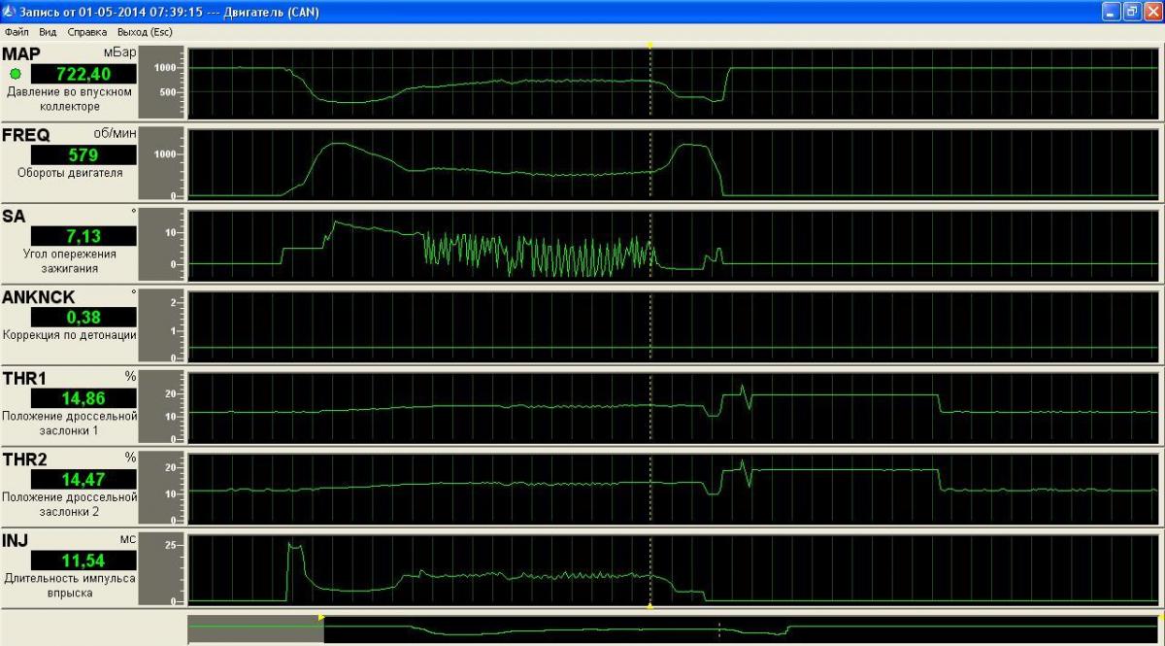Viewport: 1165px width, 646px height.
Task: Click the FREQ graph's vertical axis scale
Action: pyautogui.click(x=161, y=163)
